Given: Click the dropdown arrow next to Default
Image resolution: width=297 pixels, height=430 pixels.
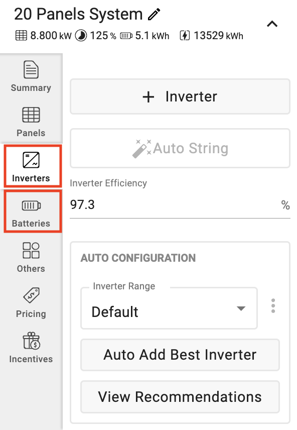Looking at the screenshot, I should click(x=241, y=309).
